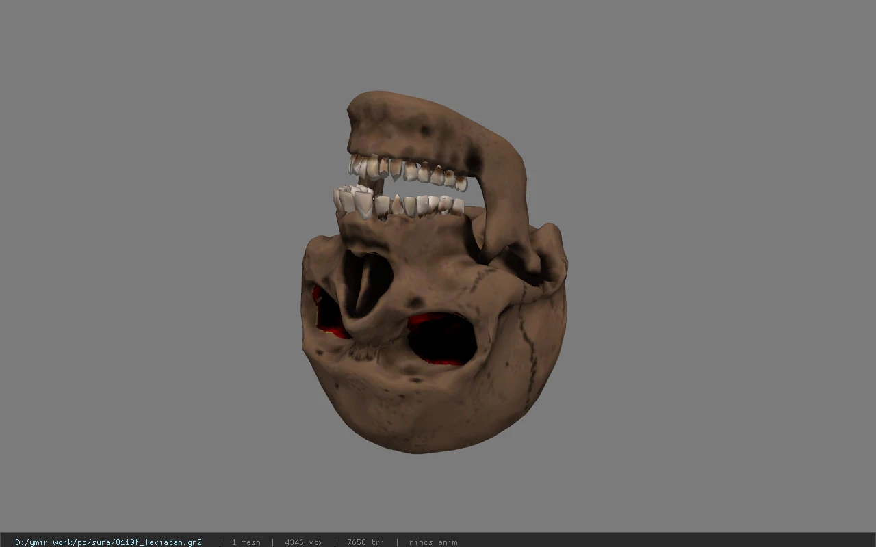This screenshot has height=547, width=876.
Task: Click the '4346 vtx' vertex count label
Action: pyautogui.click(x=304, y=542)
